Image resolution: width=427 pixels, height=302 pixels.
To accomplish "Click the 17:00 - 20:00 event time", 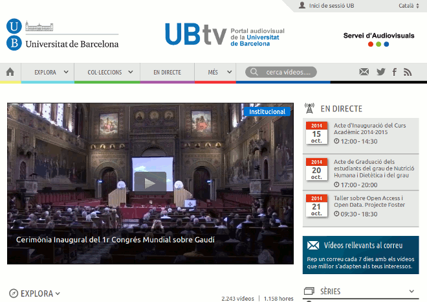I will 358,185.
